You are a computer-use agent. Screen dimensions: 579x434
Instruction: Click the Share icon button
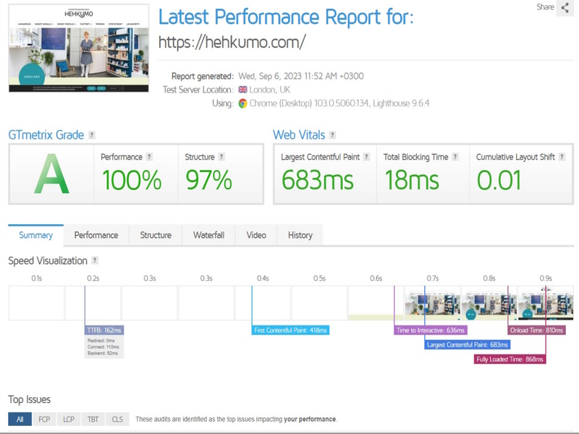pyautogui.click(x=565, y=8)
